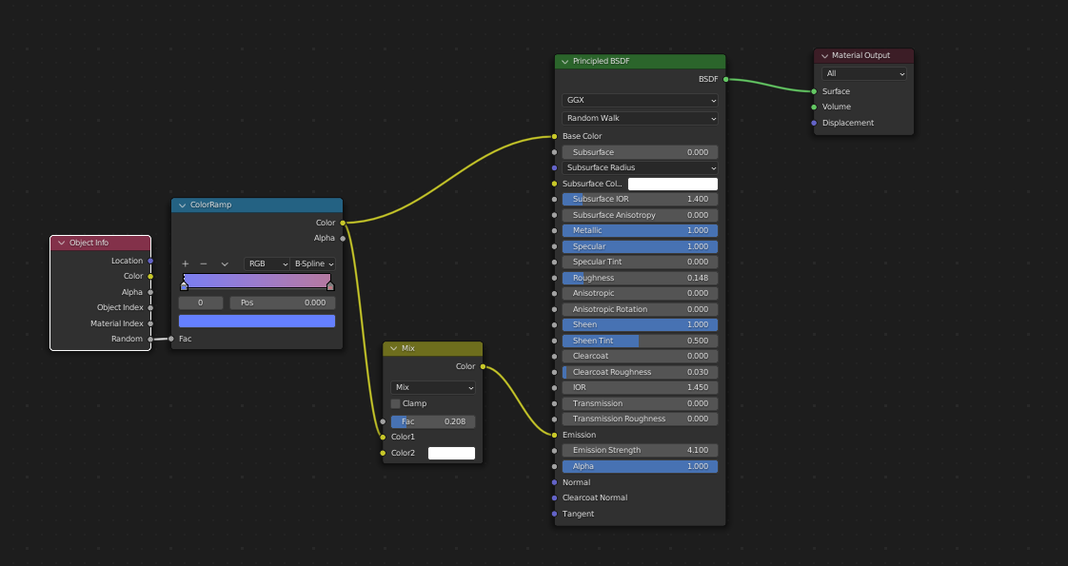Click the white Color2 swatch in Mix node
The width and height of the screenshot is (1068, 566).
click(x=451, y=453)
